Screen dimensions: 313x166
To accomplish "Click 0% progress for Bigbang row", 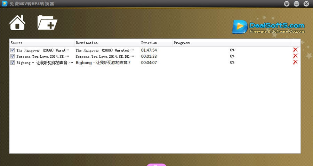I will [x=232, y=63].
